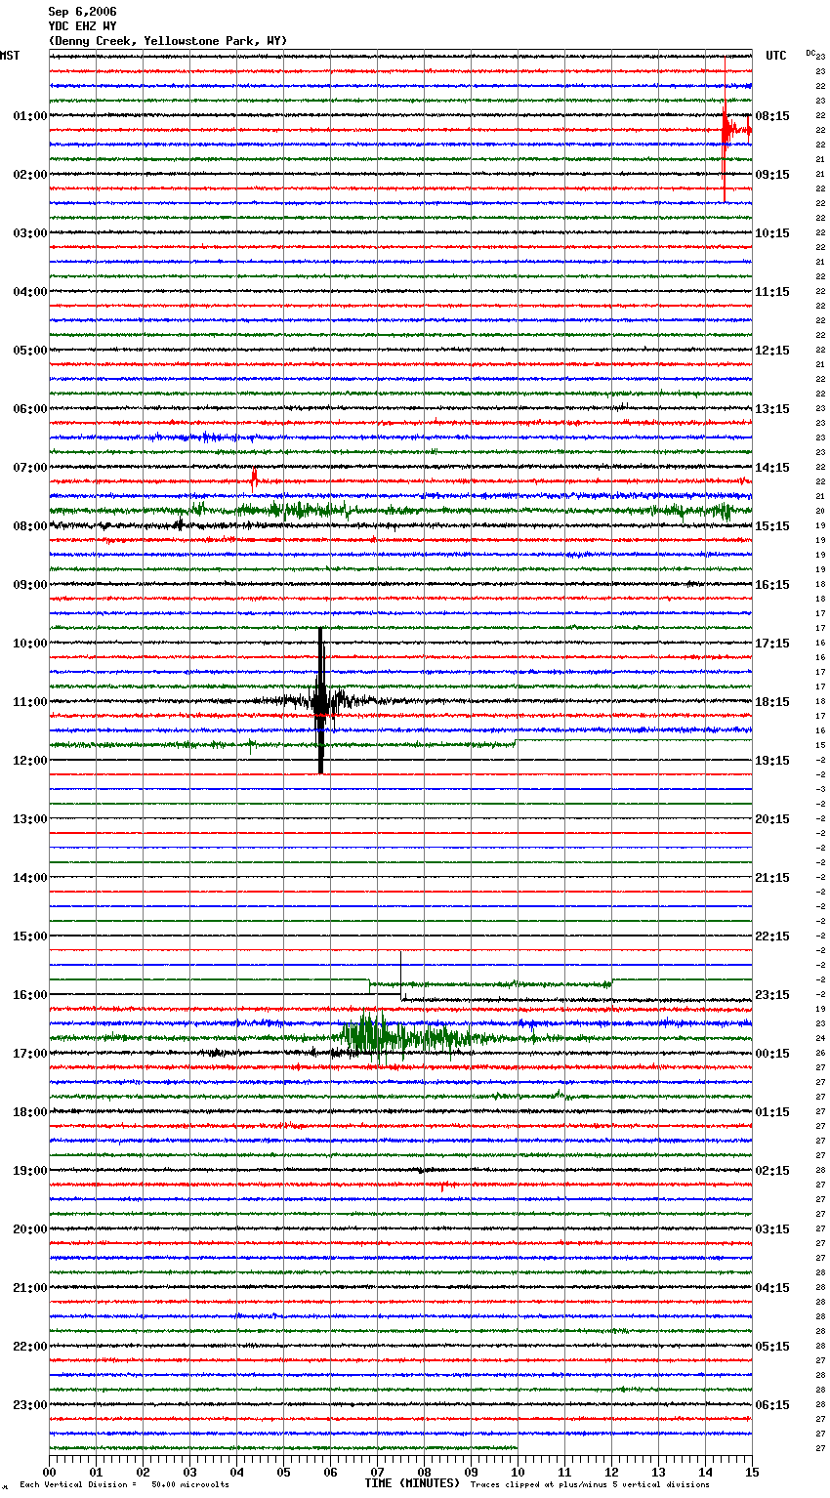
Task: Select the station code 'YDC EHZ WY'
Action: click(82, 26)
